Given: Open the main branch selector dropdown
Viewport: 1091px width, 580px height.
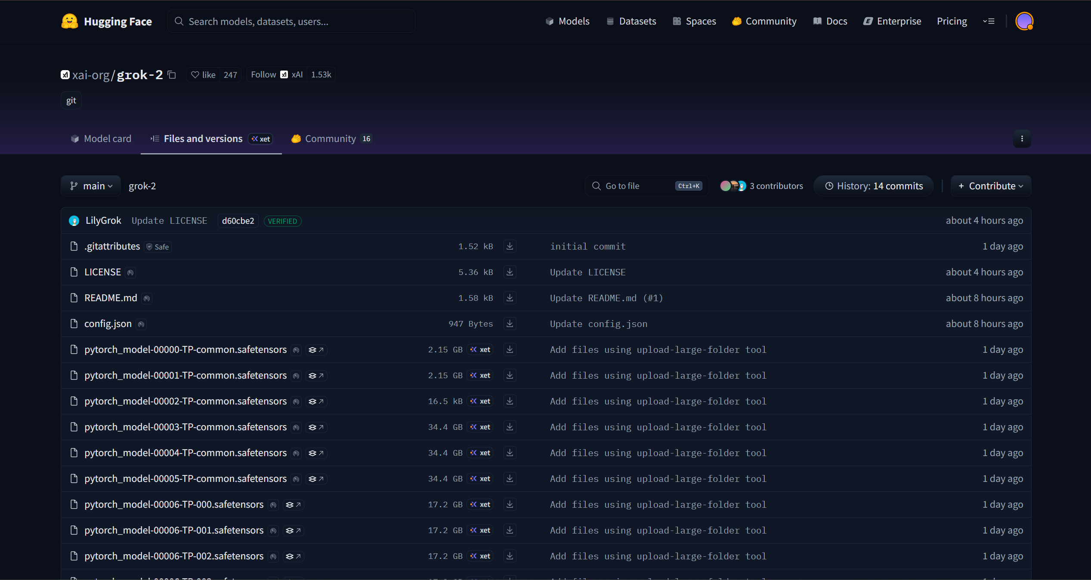Looking at the screenshot, I should pos(91,186).
